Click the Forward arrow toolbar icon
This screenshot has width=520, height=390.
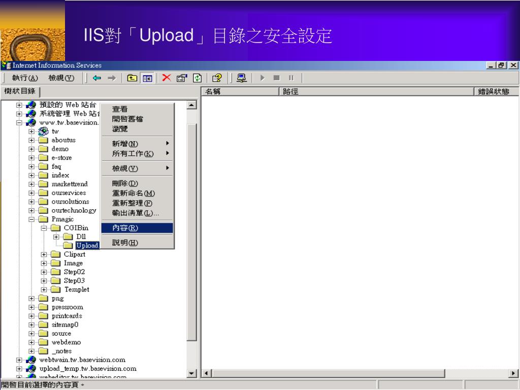(112, 78)
